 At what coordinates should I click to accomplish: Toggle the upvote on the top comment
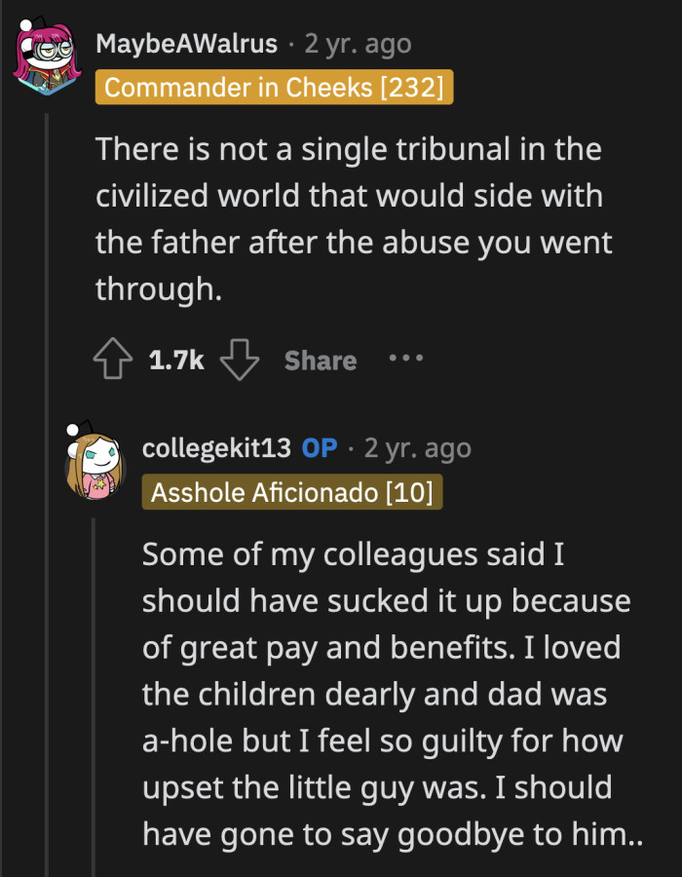112,359
